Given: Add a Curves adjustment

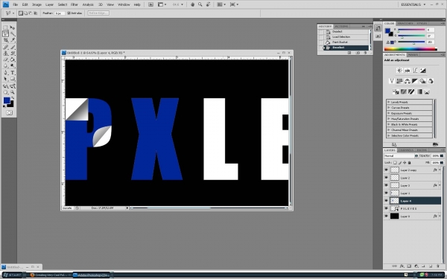Looking at the screenshot, I should (415, 71).
